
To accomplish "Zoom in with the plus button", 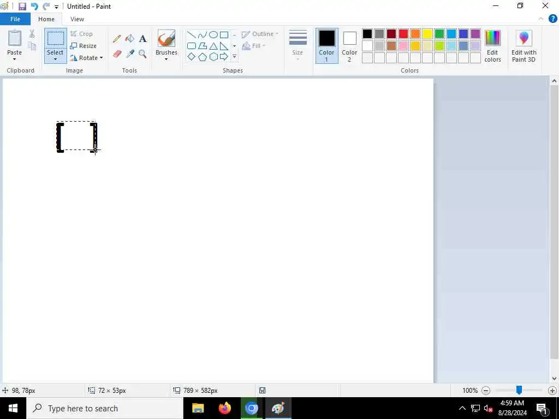I will pyautogui.click(x=552, y=391).
